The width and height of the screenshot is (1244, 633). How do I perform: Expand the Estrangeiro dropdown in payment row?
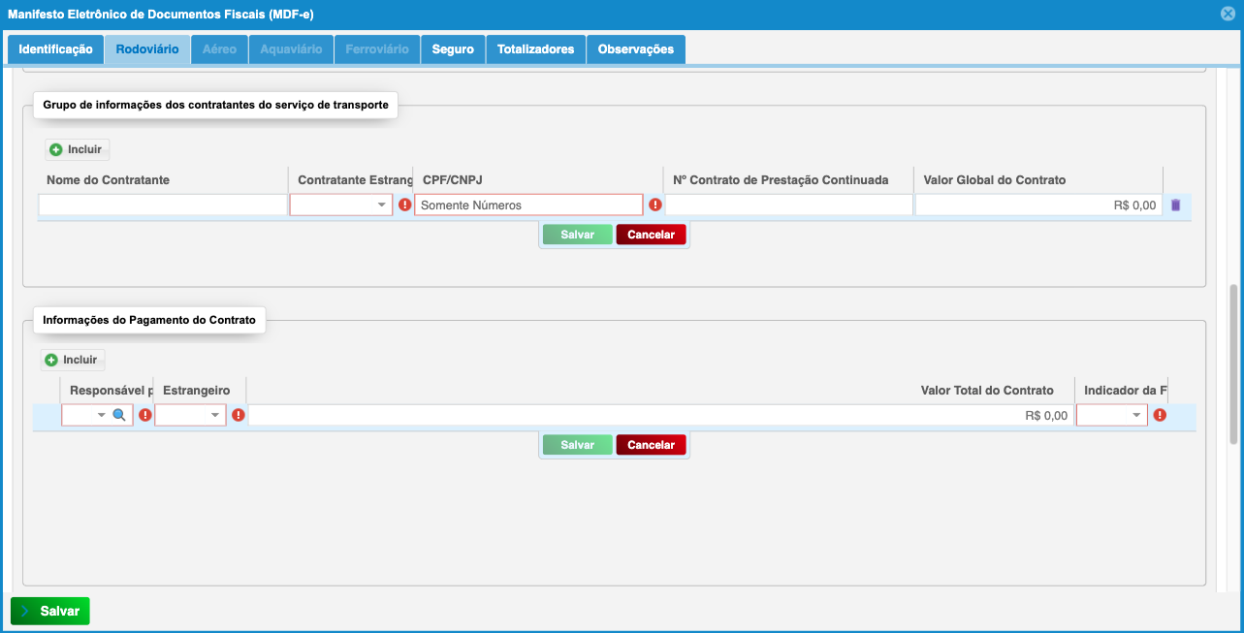(215, 415)
